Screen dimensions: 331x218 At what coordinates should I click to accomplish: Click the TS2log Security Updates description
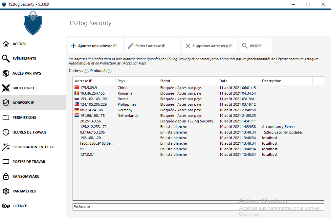click(282, 132)
